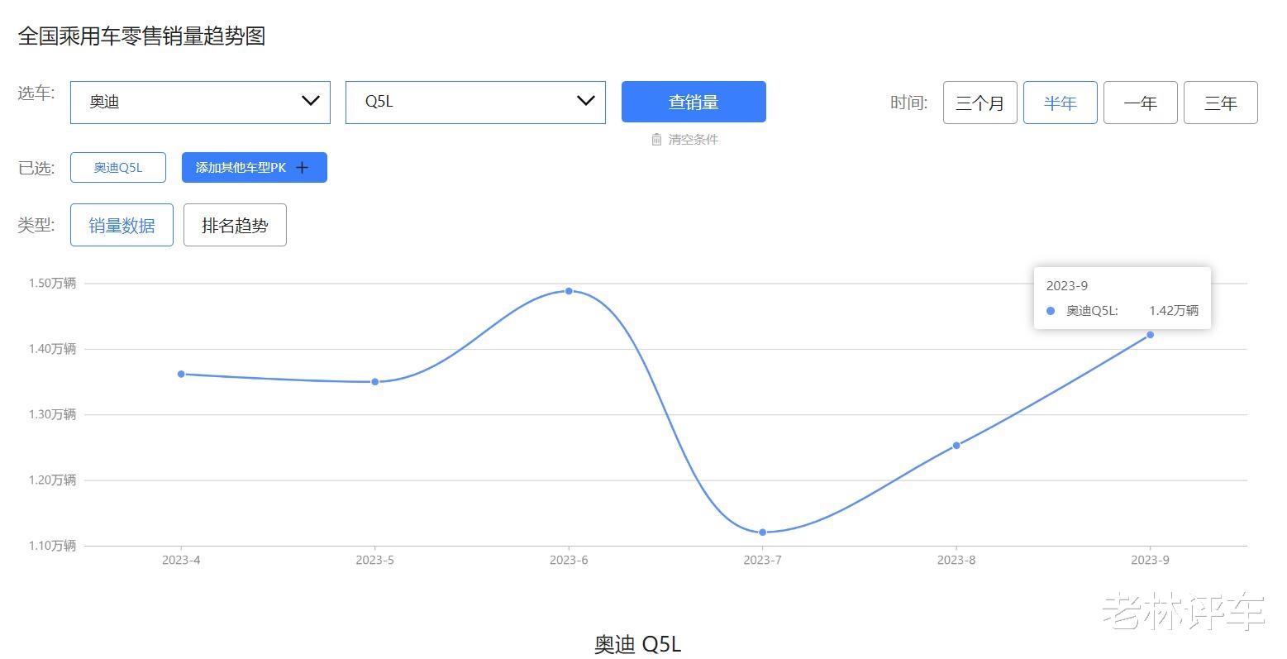Screen dimensions: 1287x659
Task: Click the trash icon beside 清空条件
Action: click(656, 139)
